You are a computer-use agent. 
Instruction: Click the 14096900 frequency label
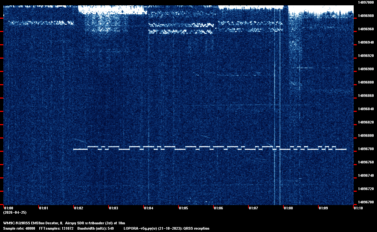366,69
